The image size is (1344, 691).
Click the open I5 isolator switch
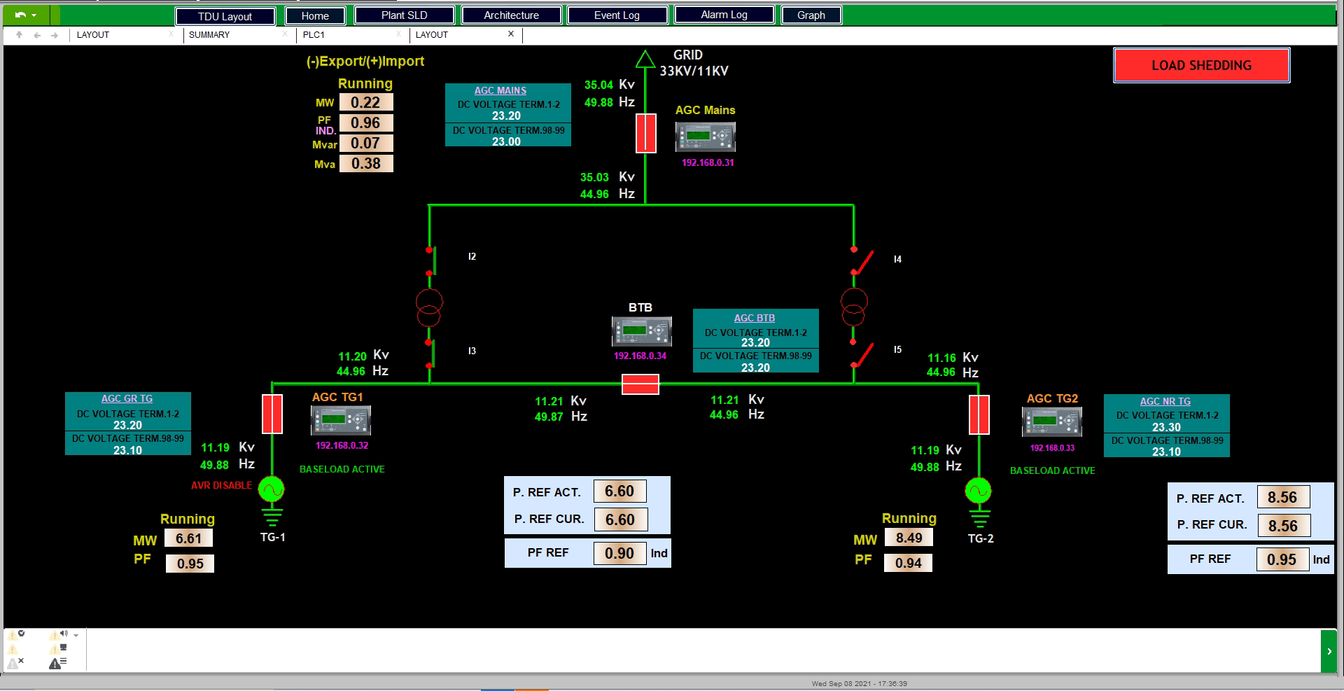pyautogui.click(x=862, y=355)
